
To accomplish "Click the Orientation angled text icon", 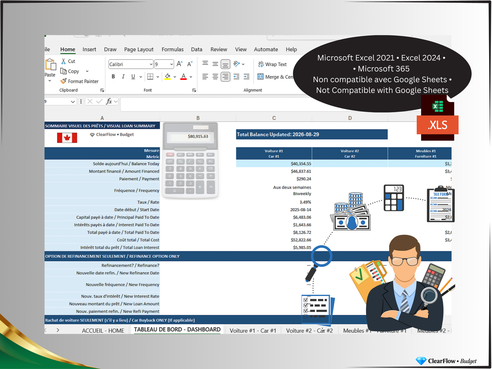I will pyautogui.click(x=237, y=64).
